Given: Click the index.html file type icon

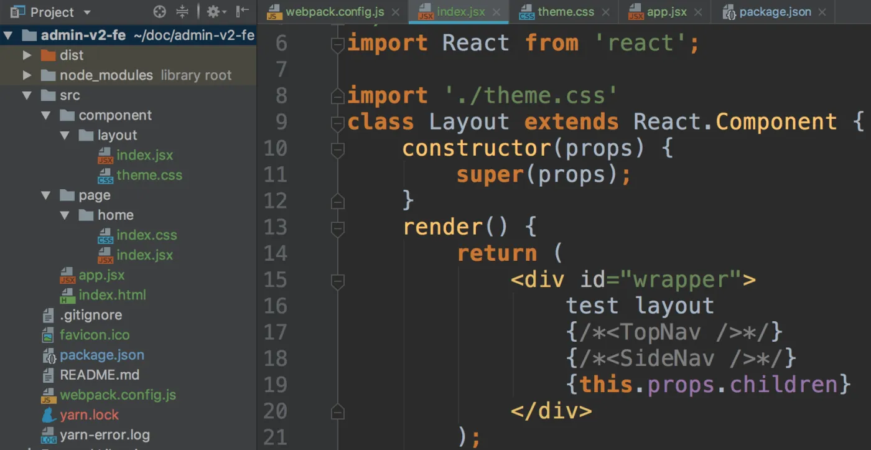Looking at the screenshot, I should tap(67, 295).
